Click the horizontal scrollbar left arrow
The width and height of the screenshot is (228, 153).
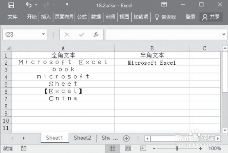[x=147, y=138]
